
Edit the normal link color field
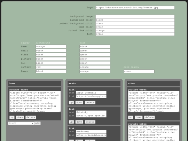135,31
